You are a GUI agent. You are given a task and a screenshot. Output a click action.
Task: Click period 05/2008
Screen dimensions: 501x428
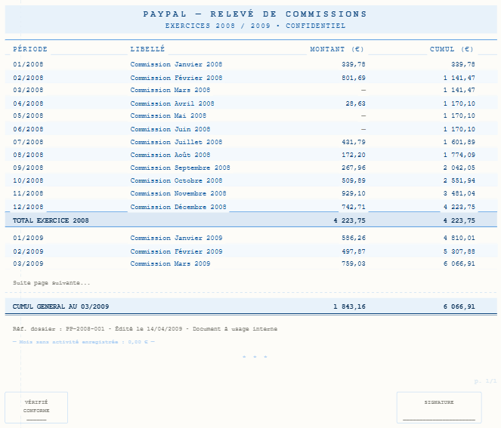(28, 115)
